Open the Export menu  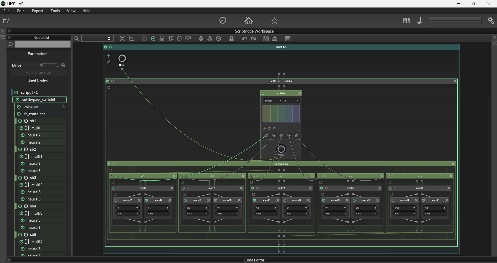click(37, 11)
